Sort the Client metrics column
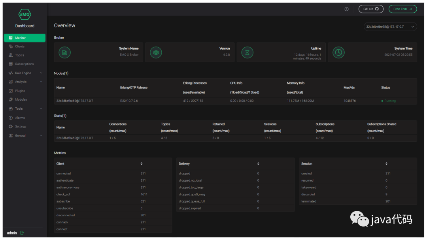 141,164
